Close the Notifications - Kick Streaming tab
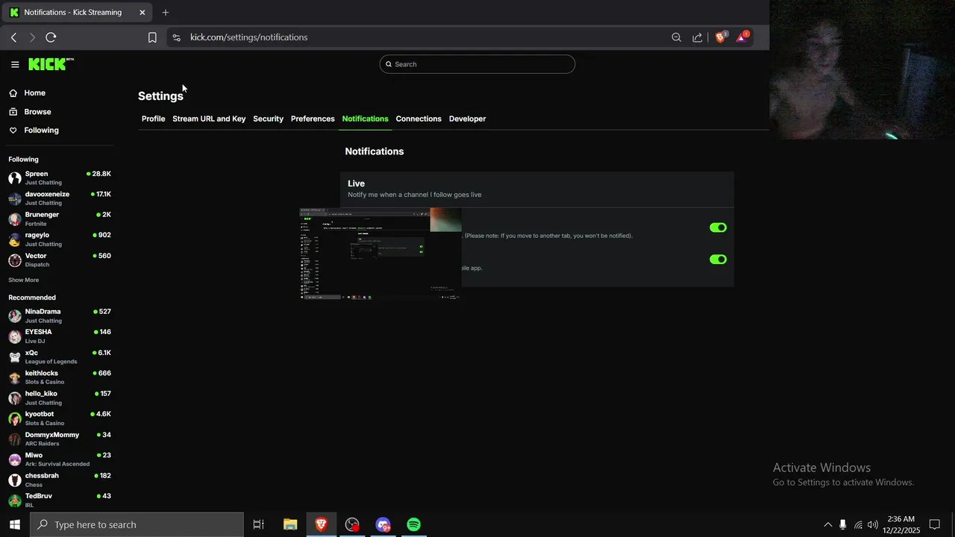 coord(142,13)
